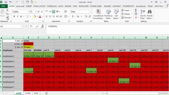The height and width of the screenshot is (95, 169).
Task: Switch to DATA ribbon tab
Action: [61, 6]
